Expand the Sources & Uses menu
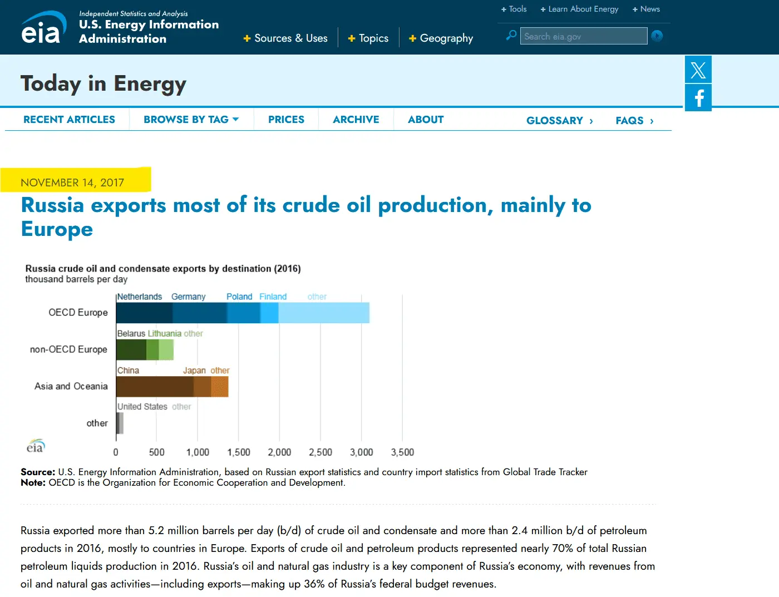779x597 pixels. click(x=285, y=38)
